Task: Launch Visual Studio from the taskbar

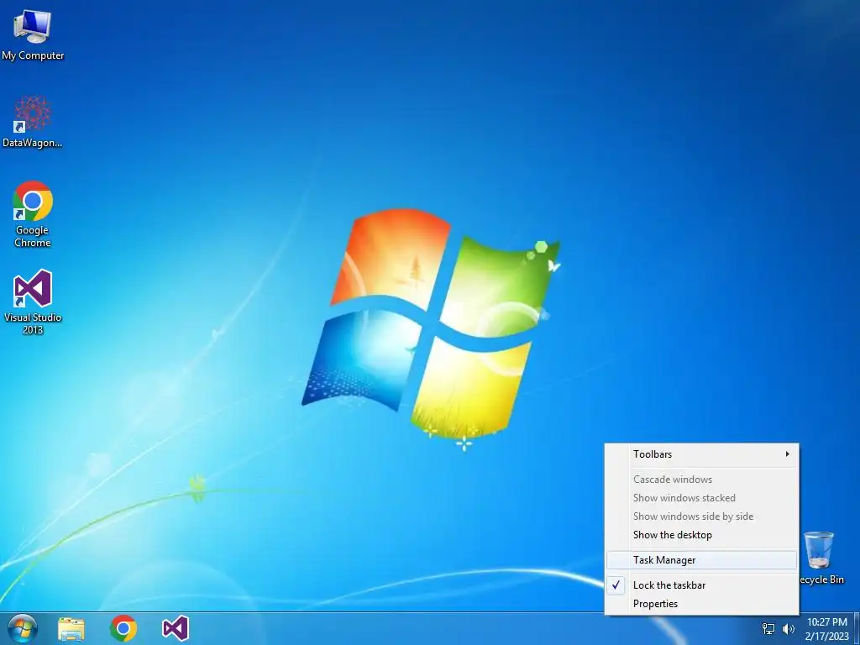Action: pyautogui.click(x=176, y=628)
